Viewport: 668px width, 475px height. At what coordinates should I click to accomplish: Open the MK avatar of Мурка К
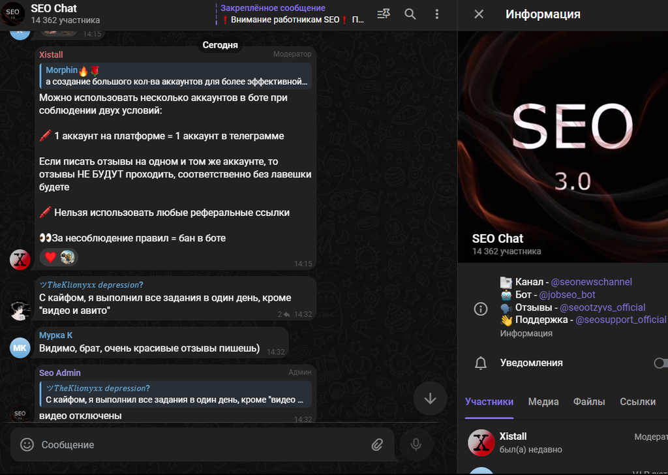click(x=20, y=348)
